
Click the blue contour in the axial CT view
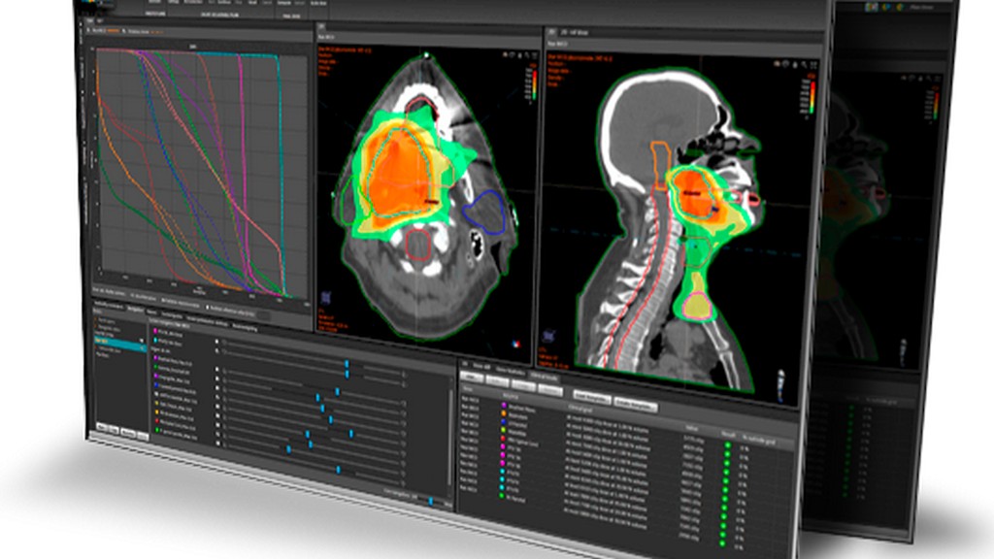484,212
